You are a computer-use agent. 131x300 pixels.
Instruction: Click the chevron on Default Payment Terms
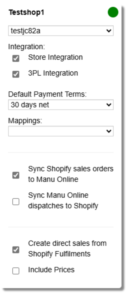[x=109, y=105]
